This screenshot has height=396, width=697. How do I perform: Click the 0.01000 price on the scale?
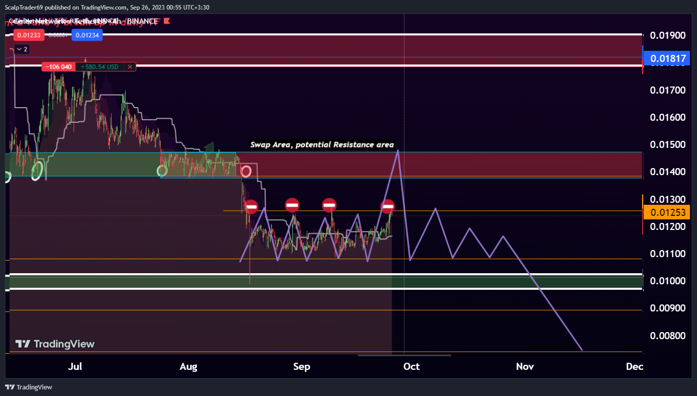click(x=668, y=281)
